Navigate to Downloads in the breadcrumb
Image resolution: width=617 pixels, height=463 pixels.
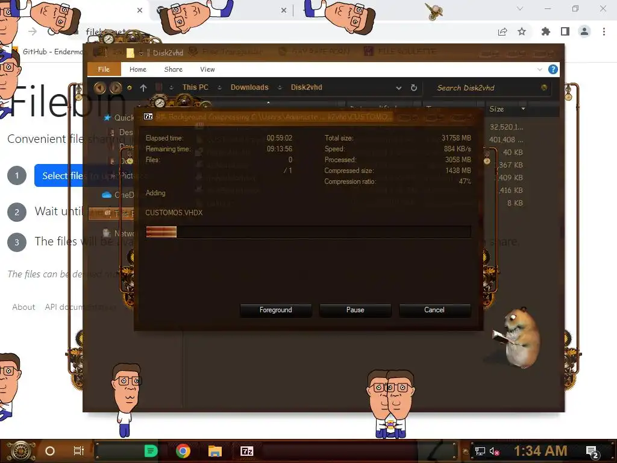click(x=249, y=87)
